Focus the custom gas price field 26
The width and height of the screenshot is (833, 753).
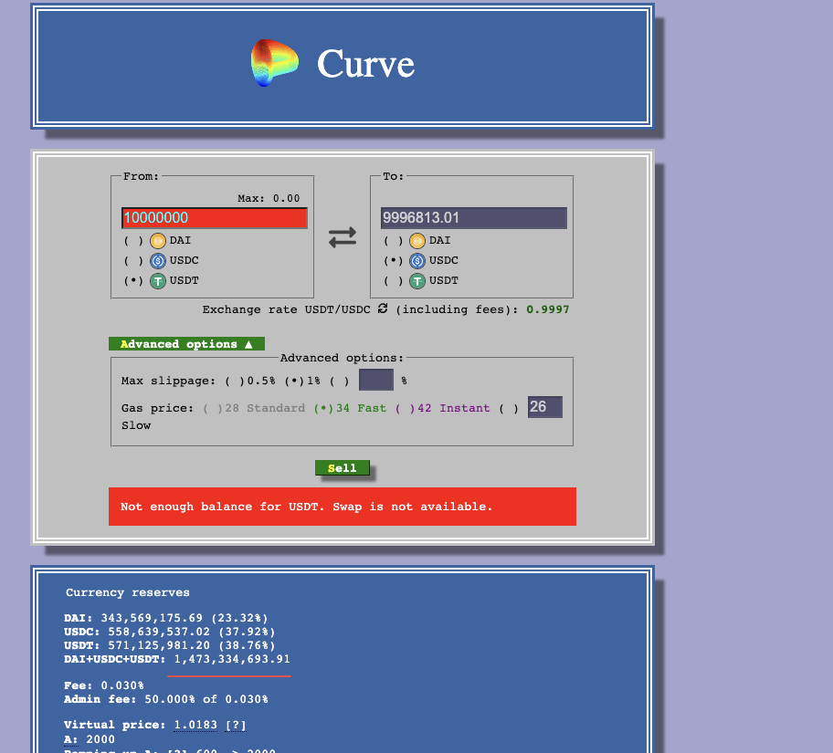tap(545, 407)
